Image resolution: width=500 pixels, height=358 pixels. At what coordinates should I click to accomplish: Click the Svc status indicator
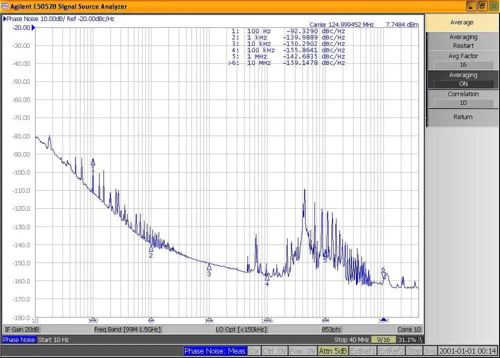click(x=430, y=351)
